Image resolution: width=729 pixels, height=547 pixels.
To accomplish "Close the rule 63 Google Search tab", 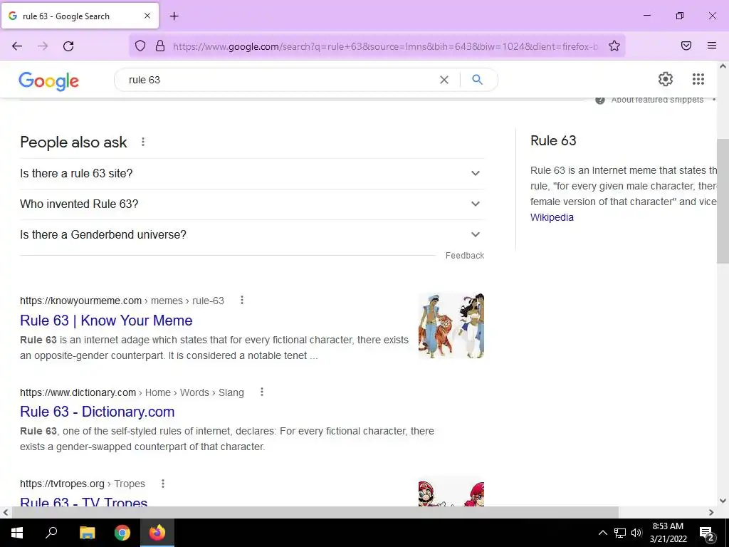I will coord(147,16).
